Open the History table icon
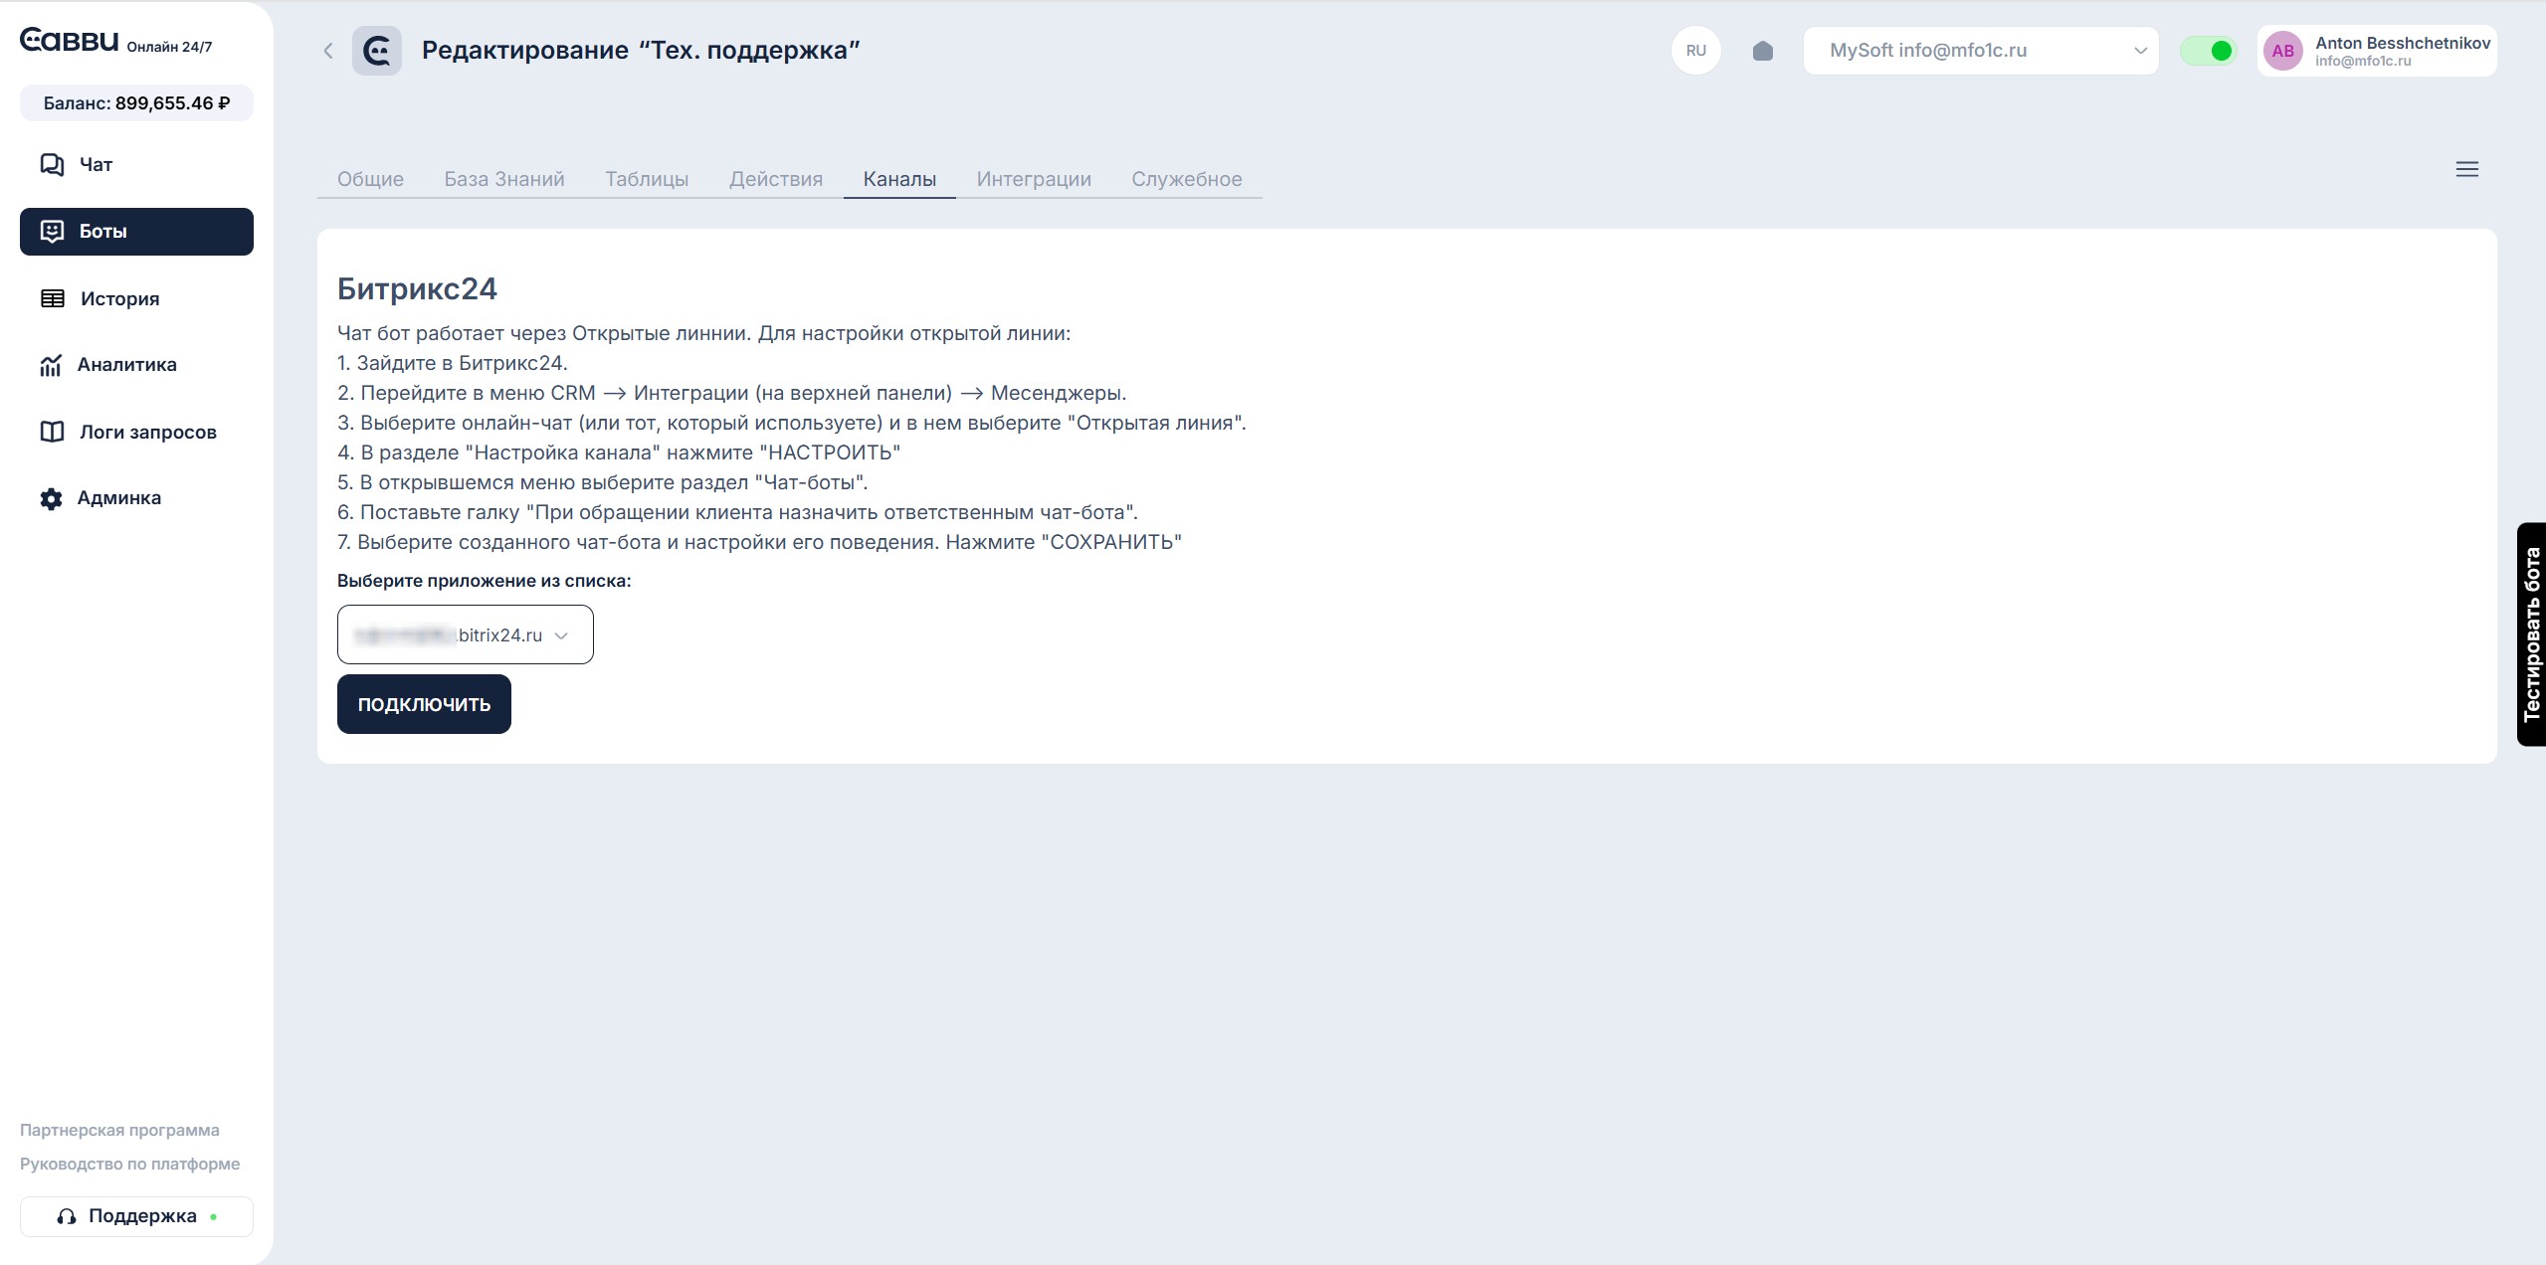This screenshot has height=1265, width=2546. (53, 298)
